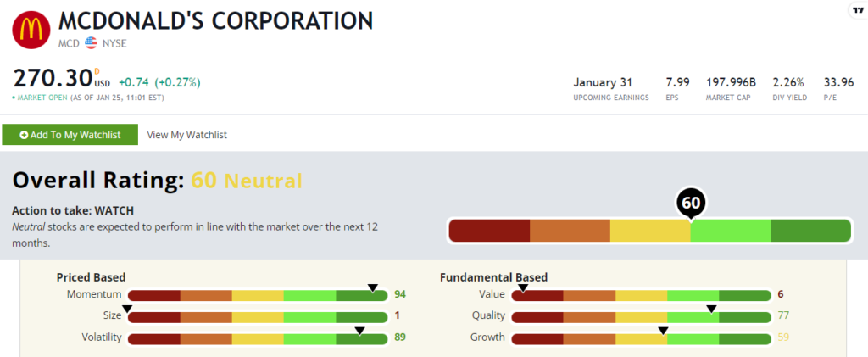This screenshot has height=357, width=868.
Task: Click the 60 rating marker bubble
Action: click(x=690, y=204)
